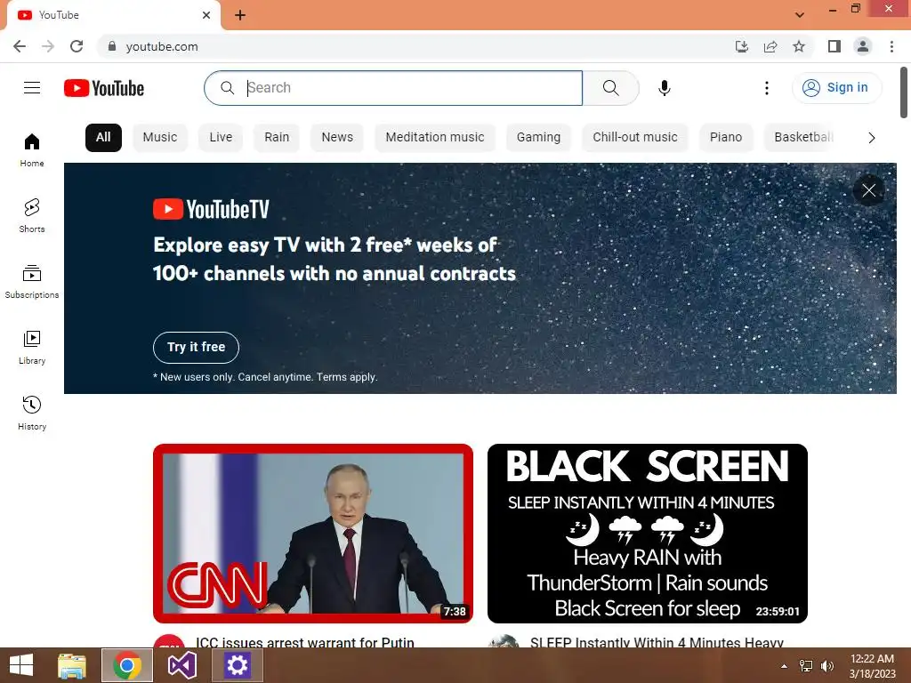Image resolution: width=911 pixels, height=683 pixels.
Task: Select the Gaming filter chip
Action: pyautogui.click(x=538, y=138)
